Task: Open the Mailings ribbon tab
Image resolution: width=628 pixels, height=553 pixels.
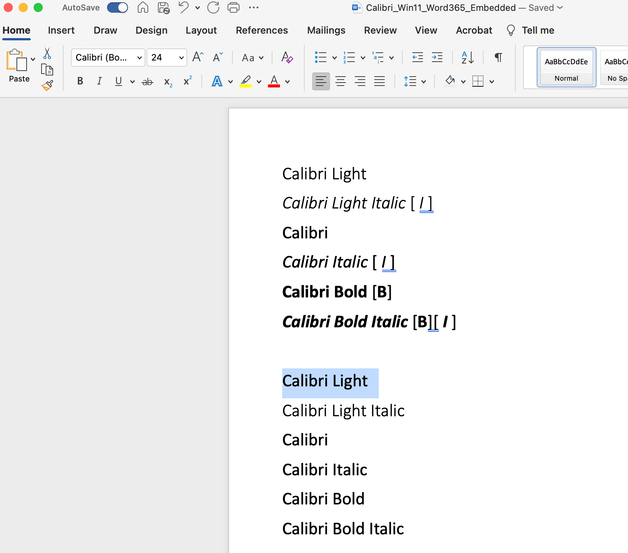Action: coord(326,30)
